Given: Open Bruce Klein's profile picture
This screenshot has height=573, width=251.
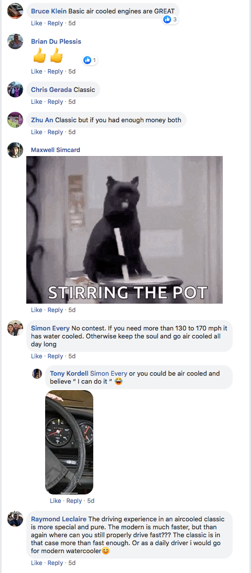Looking at the screenshot, I should click(15, 11).
